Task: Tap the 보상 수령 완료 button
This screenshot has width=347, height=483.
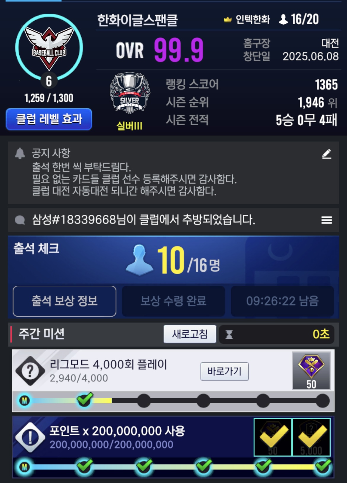Action: point(173,301)
